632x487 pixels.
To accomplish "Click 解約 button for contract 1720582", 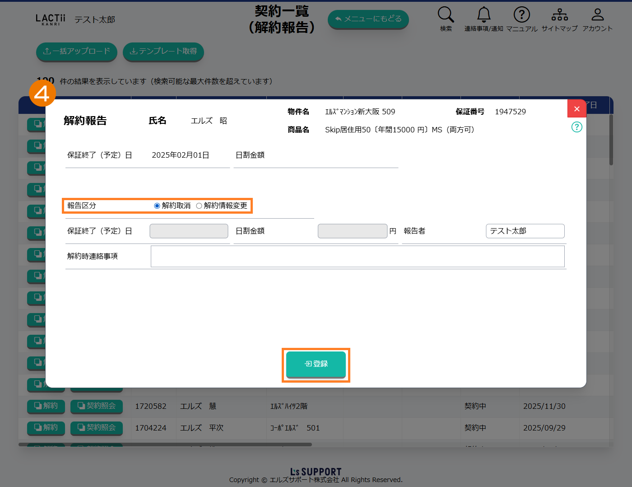I will point(46,406).
